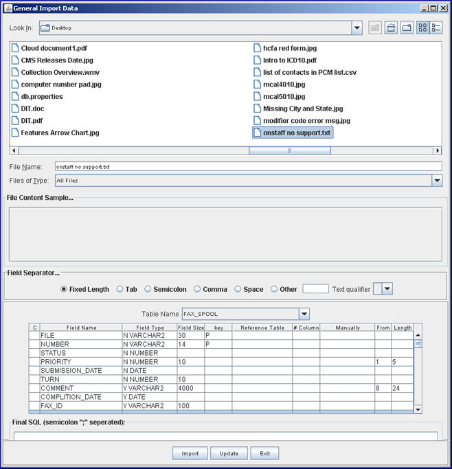Select Semicolon separator option

pos(148,289)
